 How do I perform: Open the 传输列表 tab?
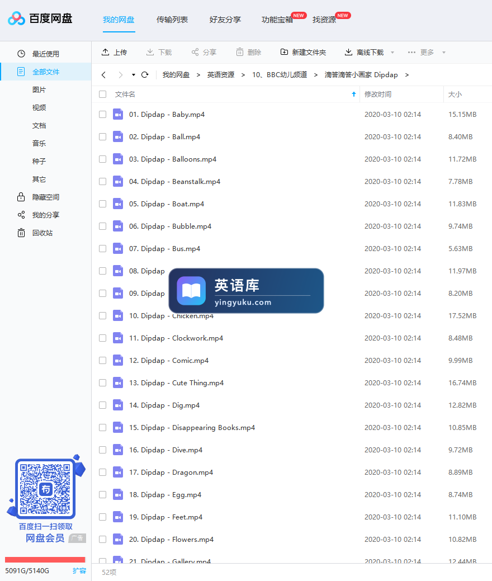[172, 20]
